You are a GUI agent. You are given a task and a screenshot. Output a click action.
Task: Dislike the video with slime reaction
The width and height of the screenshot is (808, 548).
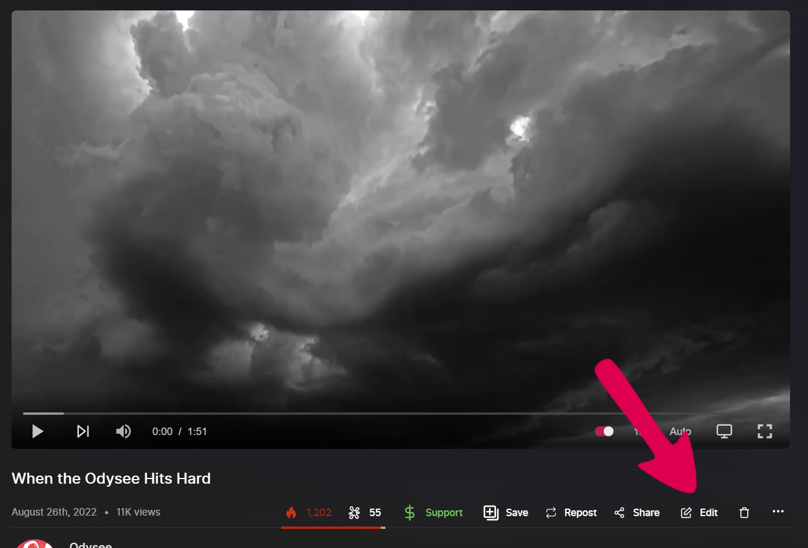pyautogui.click(x=365, y=513)
